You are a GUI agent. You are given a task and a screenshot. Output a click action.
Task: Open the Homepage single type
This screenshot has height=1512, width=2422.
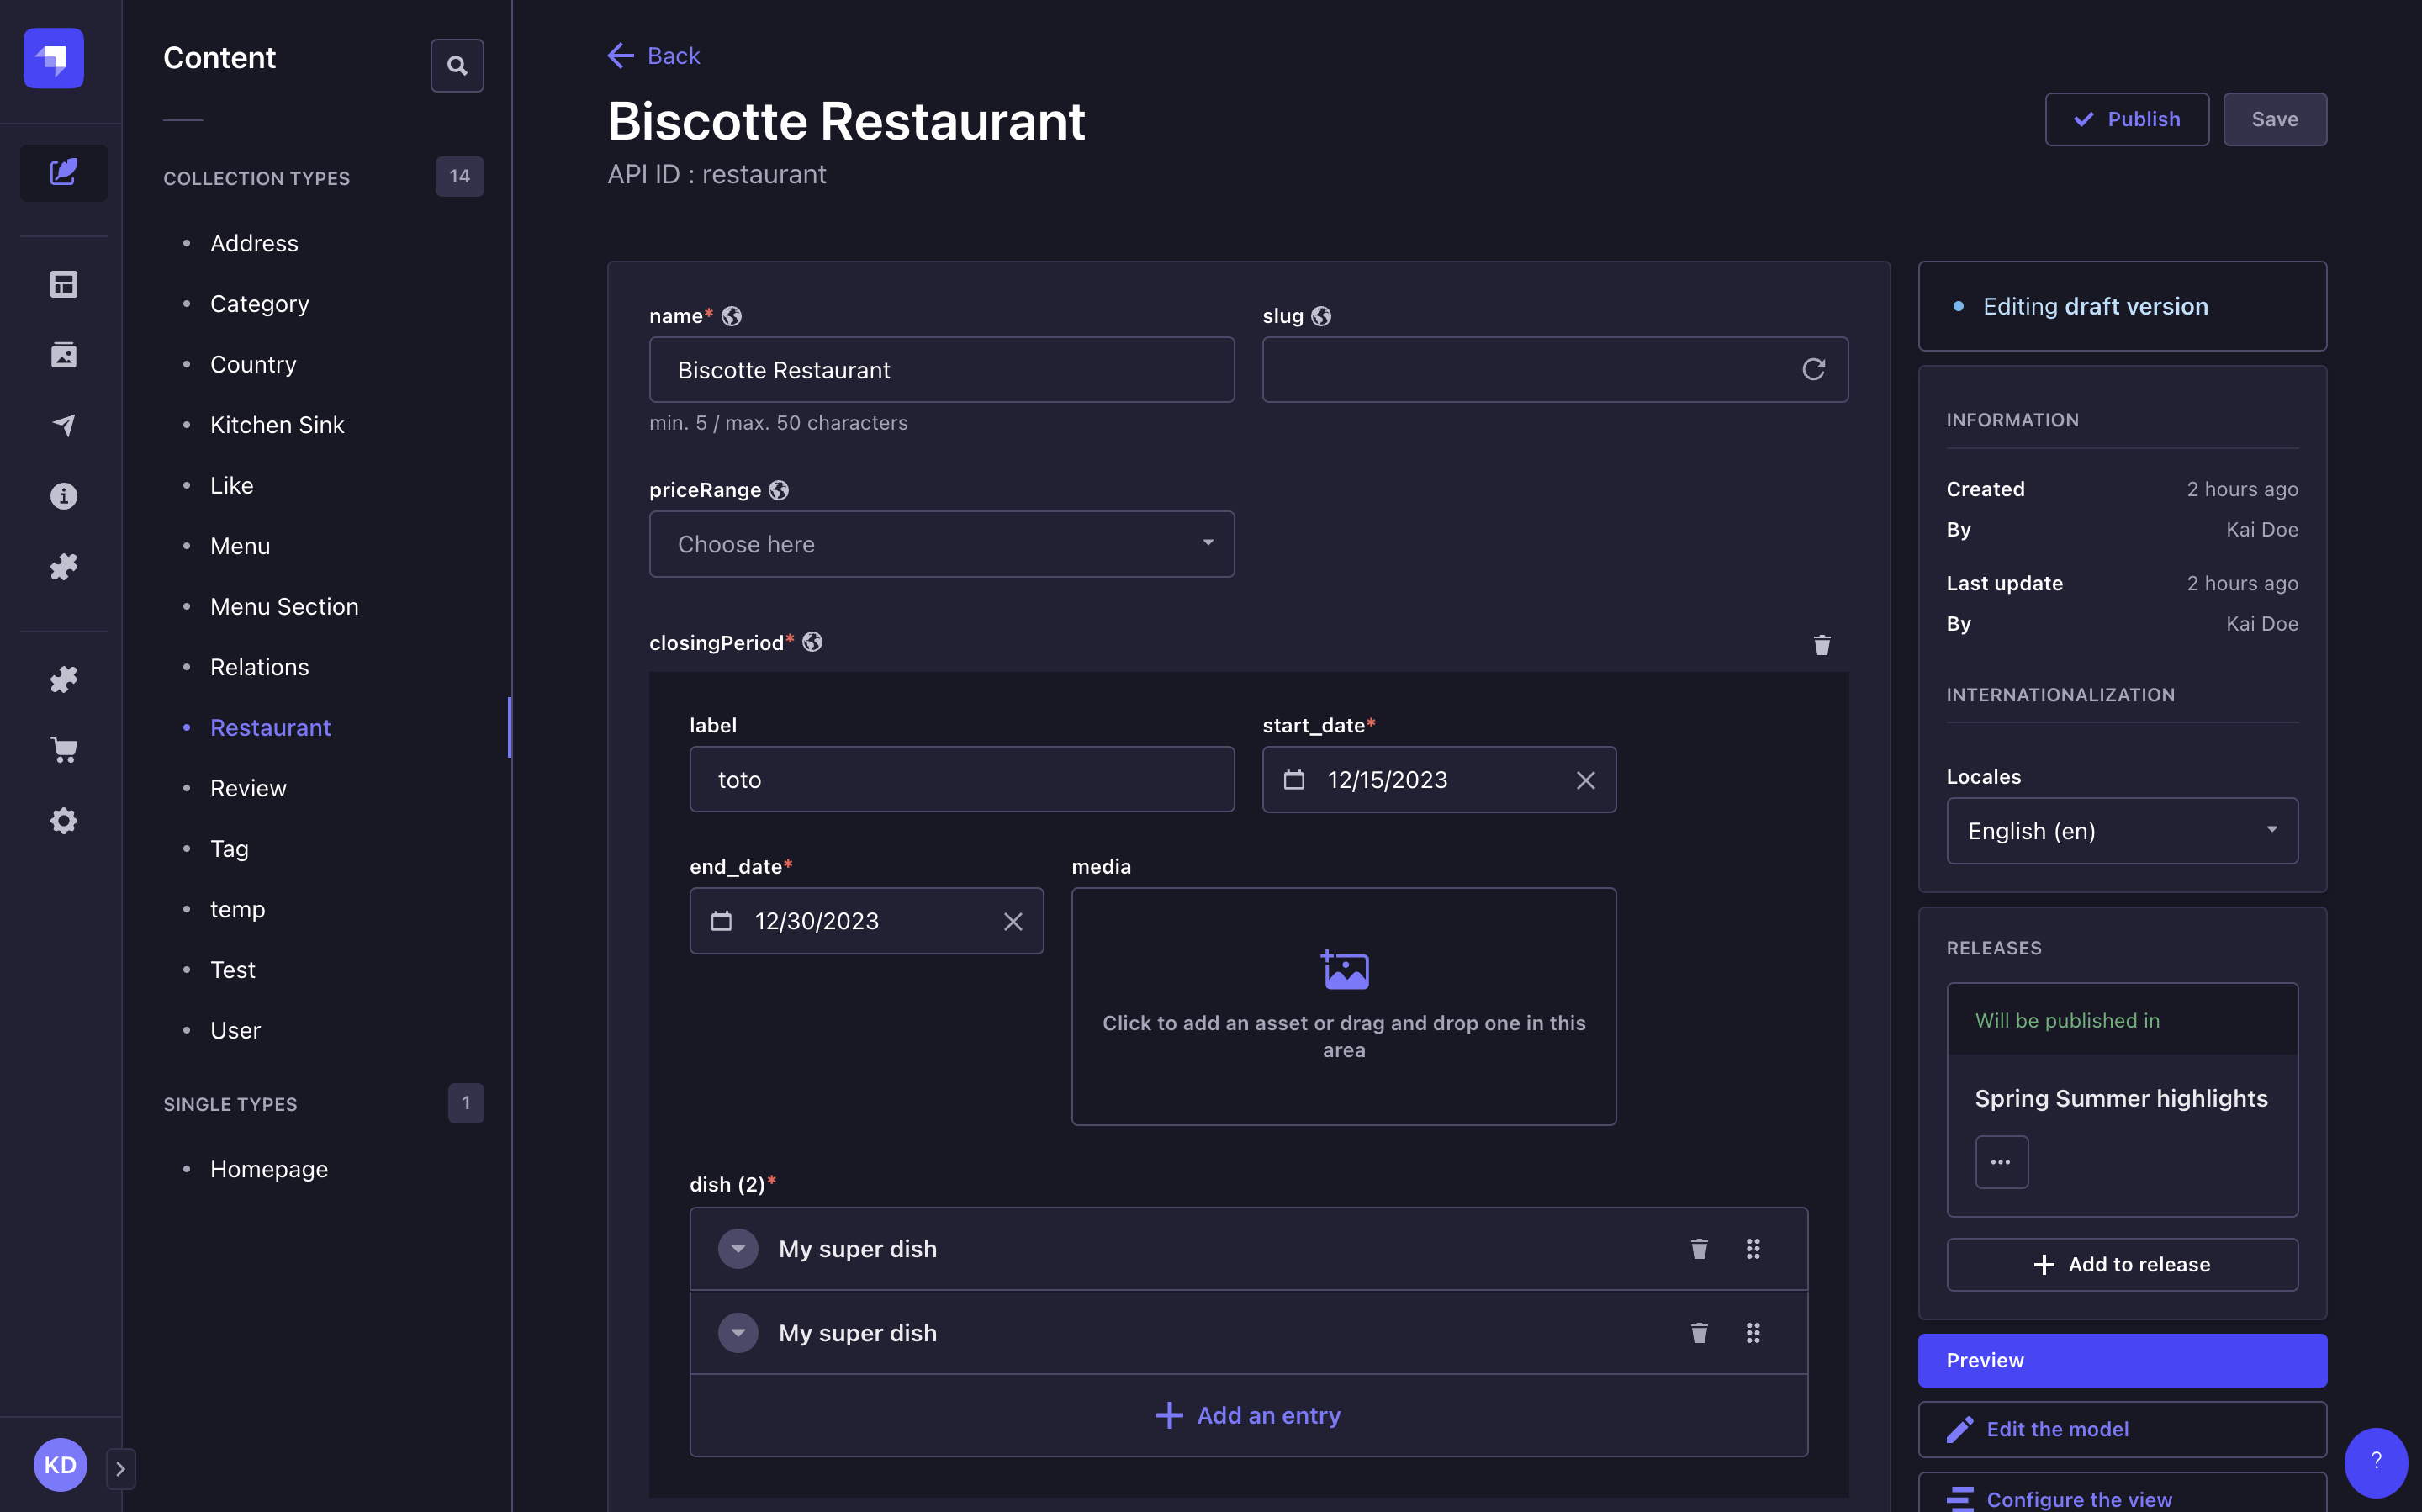[268, 1168]
